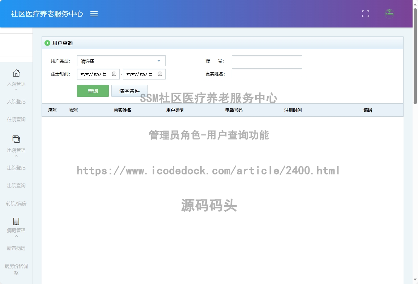The image size is (418, 284).
Task: Open 转院/病房 in sidebar
Action: pos(16,204)
